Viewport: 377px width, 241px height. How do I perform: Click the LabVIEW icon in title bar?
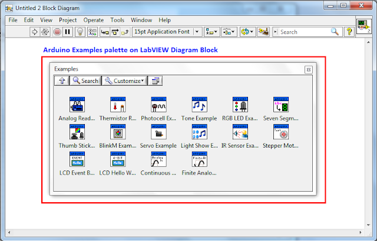(x=9, y=8)
